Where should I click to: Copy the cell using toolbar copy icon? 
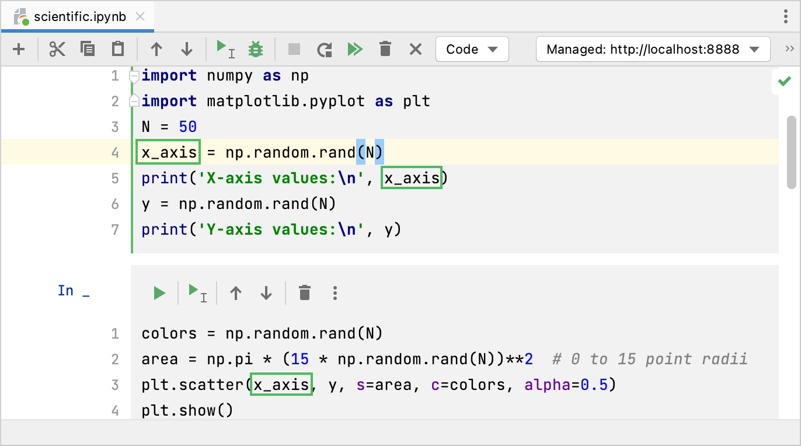tap(88, 50)
